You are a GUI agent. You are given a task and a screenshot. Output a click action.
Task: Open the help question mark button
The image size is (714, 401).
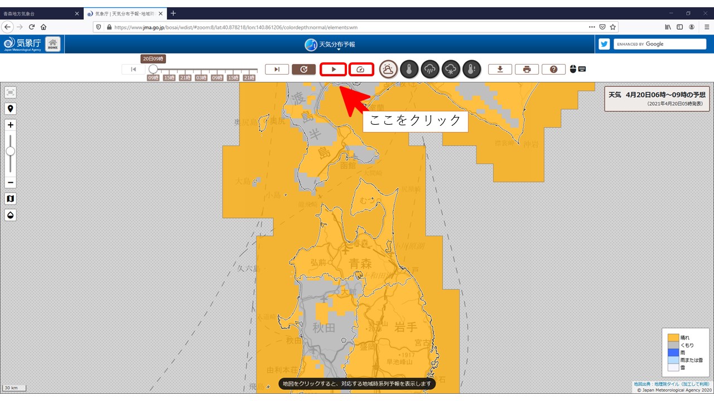tap(553, 70)
